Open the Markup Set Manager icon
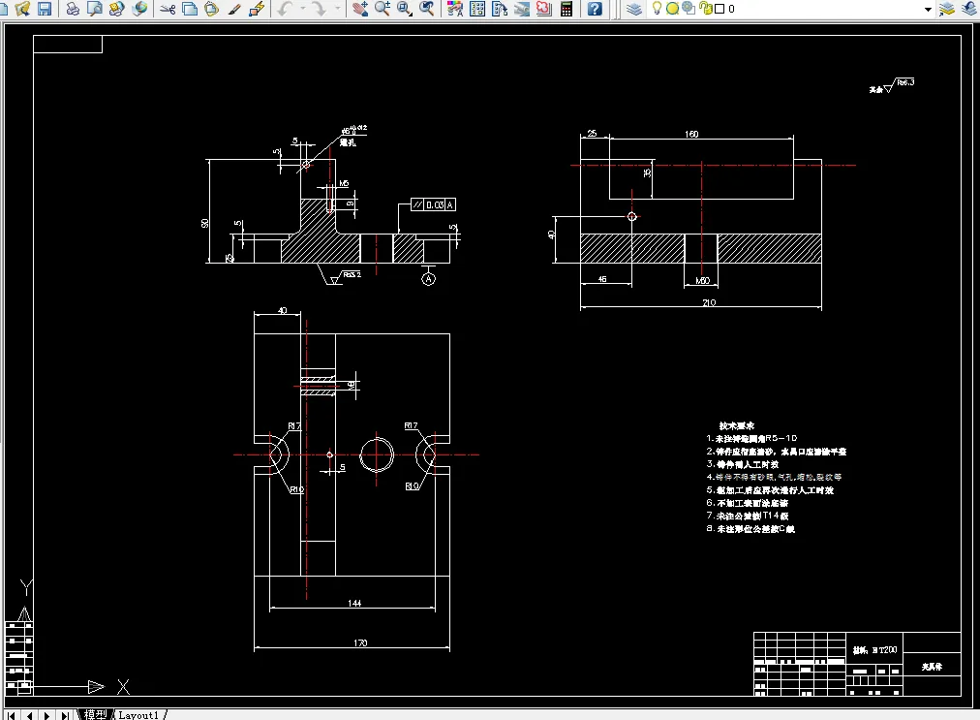 pos(544,9)
